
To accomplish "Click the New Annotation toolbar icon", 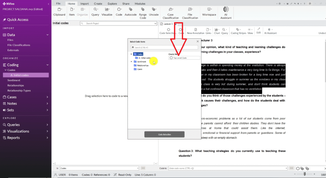I will 195,31.
